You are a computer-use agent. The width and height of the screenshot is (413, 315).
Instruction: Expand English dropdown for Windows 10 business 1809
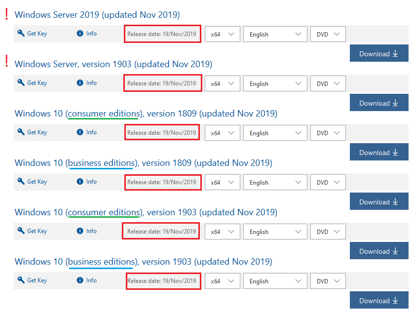(275, 182)
